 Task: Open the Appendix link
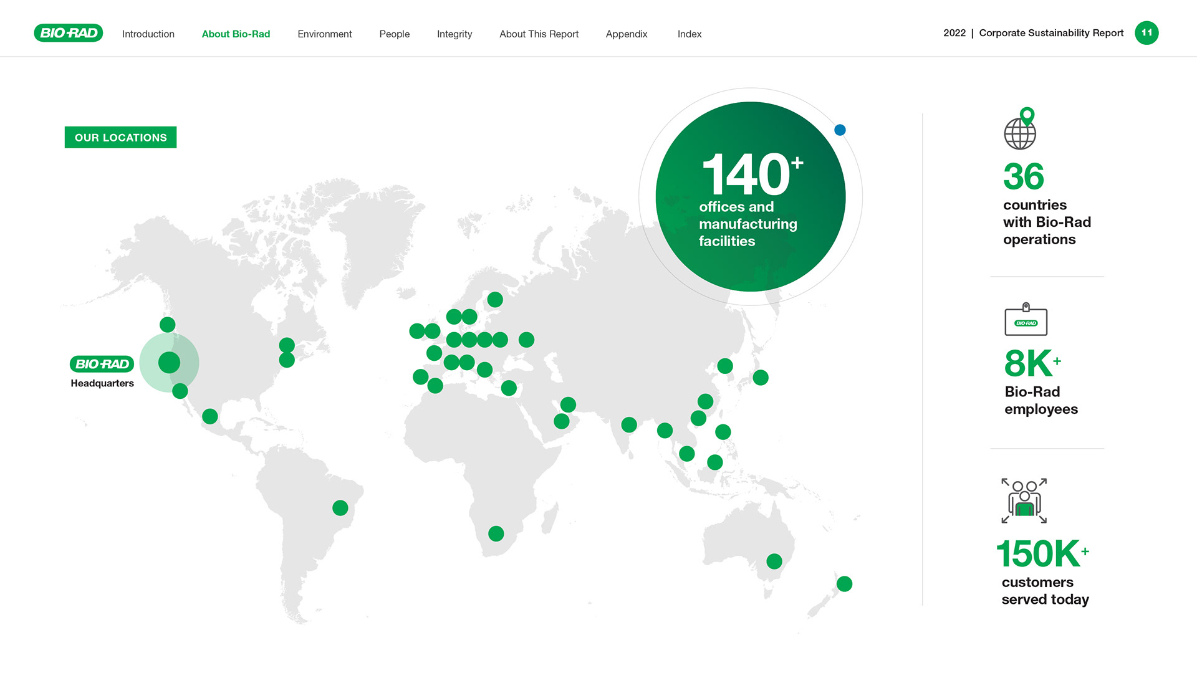coord(626,34)
